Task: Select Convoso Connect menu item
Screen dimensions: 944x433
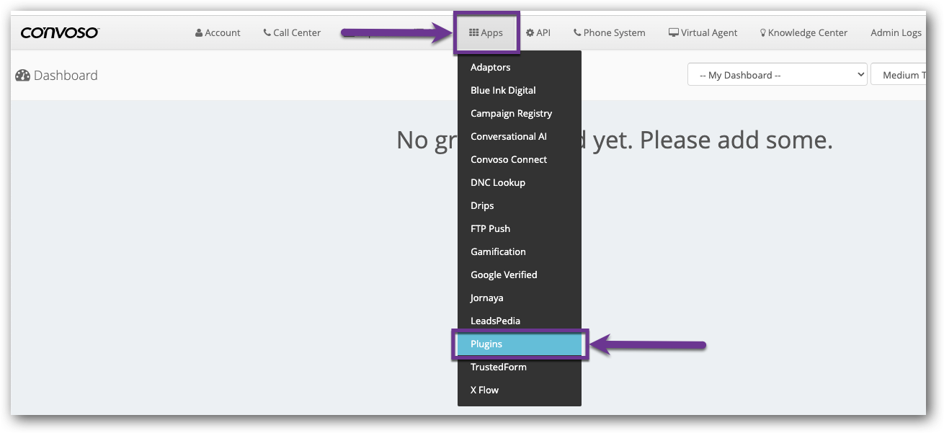Action: click(509, 159)
